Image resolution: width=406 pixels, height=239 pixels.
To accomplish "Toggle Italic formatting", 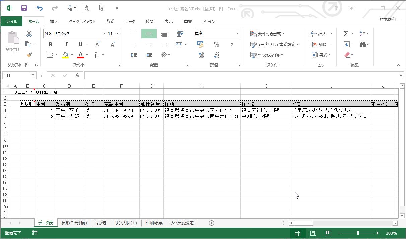I will click(x=66, y=44).
